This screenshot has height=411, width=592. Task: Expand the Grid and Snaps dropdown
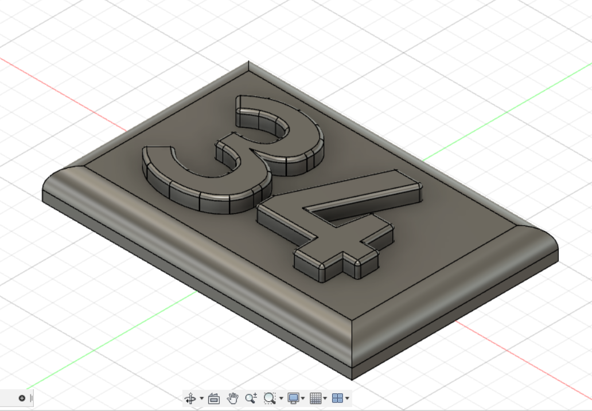325,398
